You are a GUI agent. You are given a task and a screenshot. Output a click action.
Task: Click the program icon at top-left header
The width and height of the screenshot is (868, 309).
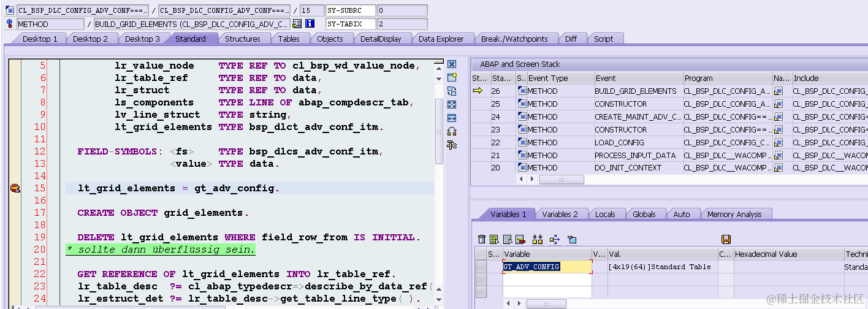click(9, 10)
